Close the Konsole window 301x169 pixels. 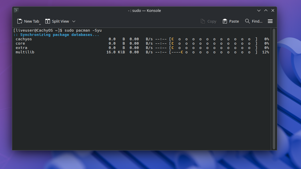[x=273, y=10]
